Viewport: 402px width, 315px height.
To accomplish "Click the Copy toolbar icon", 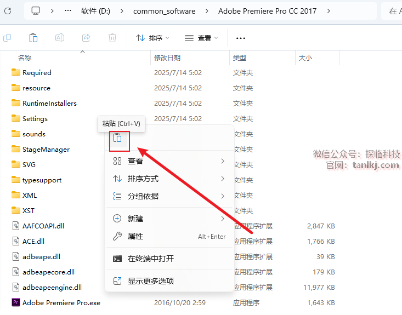I will (x=7, y=38).
